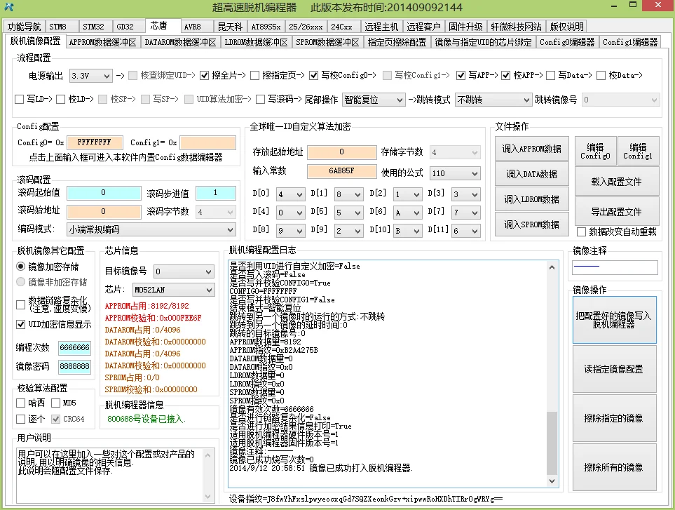Screen dimensions: 675x510
Task: Enable the 写Data checkbox
Action: tap(550, 75)
